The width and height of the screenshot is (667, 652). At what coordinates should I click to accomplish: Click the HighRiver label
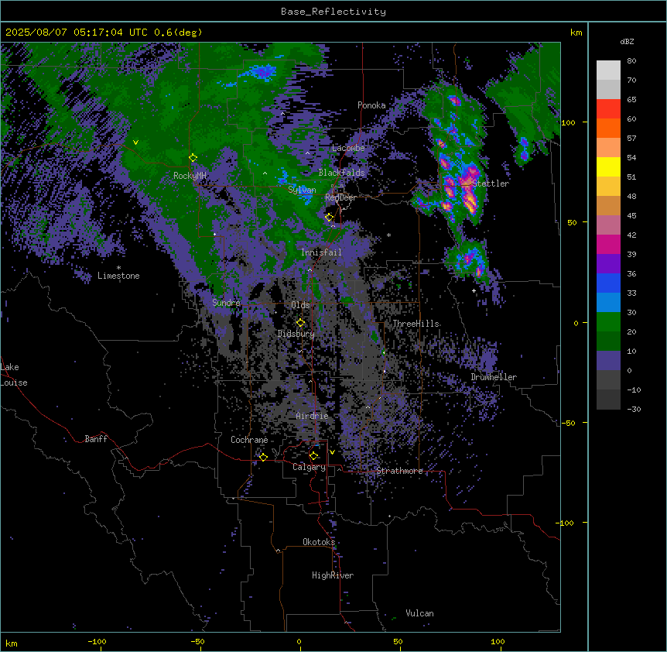click(333, 575)
